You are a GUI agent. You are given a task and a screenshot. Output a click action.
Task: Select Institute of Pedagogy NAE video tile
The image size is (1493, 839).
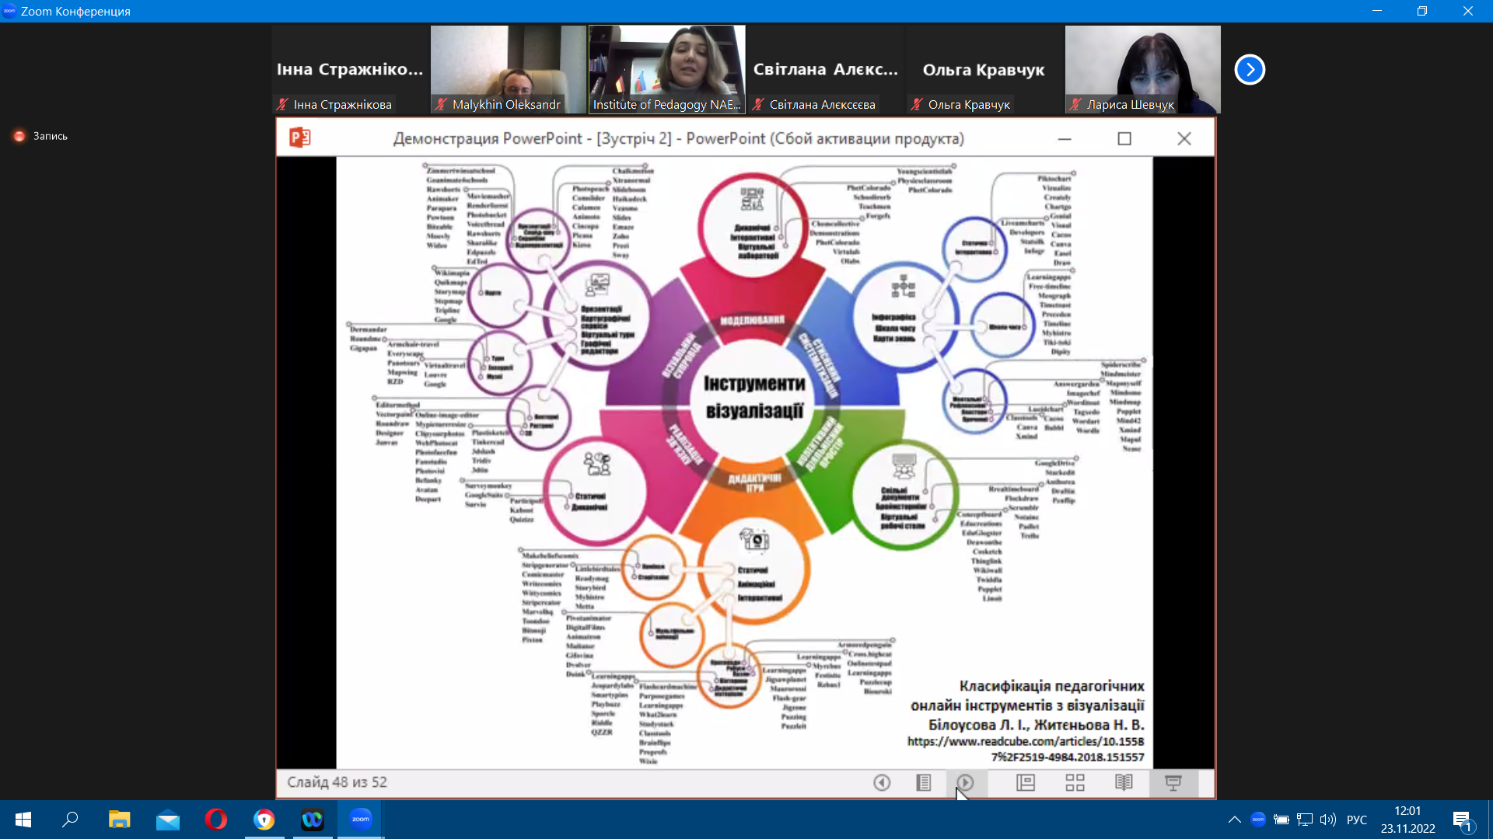click(x=667, y=69)
